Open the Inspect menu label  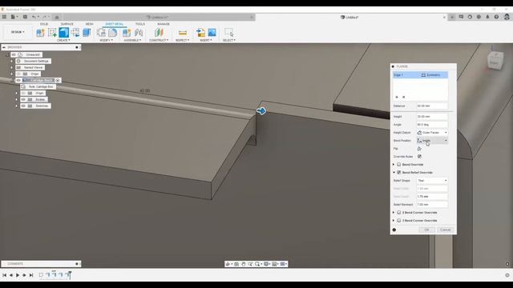182,40
